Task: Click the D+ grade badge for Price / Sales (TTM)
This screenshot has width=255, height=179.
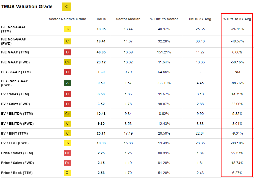Action: 67,153
